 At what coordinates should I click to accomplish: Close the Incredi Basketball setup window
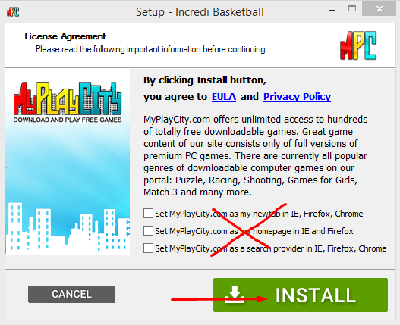[380, 9]
